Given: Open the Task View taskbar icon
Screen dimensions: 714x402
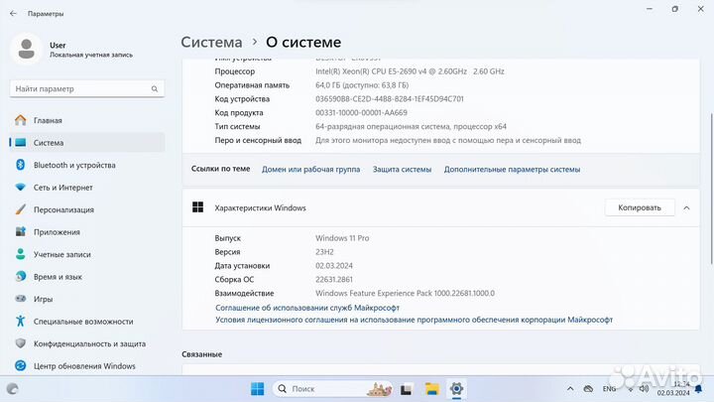Looking at the screenshot, I should [407, 389].
